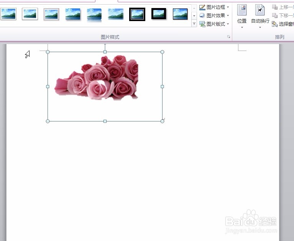
Task: Apply the fifth reflected rounded picture style
Action: 94,15
